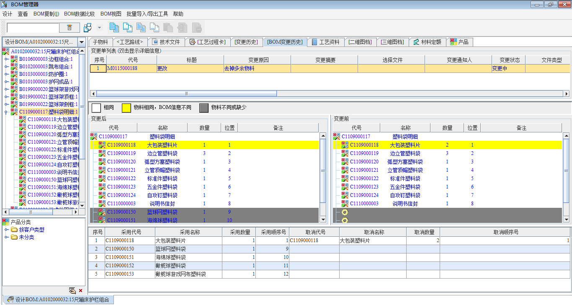The image size is (572, 305).
Task: Click the toolbar search input field
Action: point(33,28)
